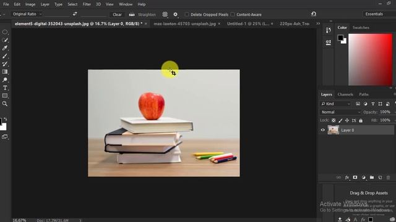Open the collapsed Properties panel icon
This screenshot has width=396, height=222.
point(329,43)
